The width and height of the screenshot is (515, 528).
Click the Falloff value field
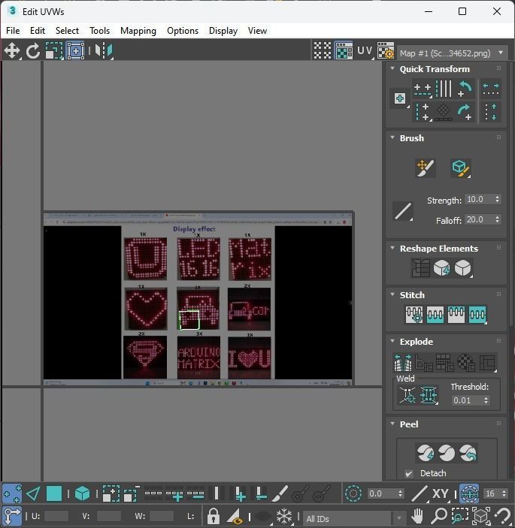point(479,219)
